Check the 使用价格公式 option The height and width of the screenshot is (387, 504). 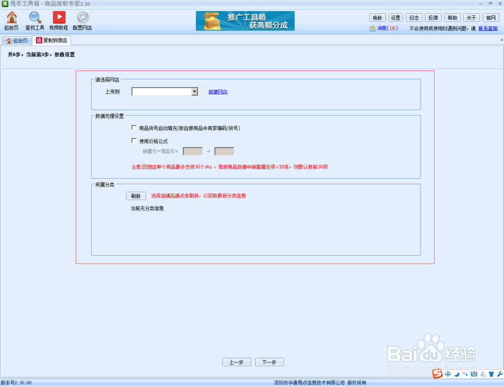pyautogui.click(x=134, y=140)
